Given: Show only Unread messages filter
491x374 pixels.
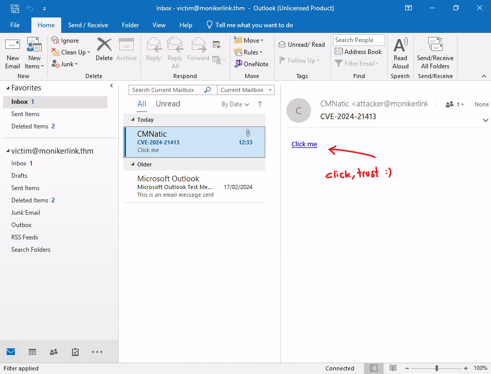Looking at the screenshot, I should (x=168, y=104).
